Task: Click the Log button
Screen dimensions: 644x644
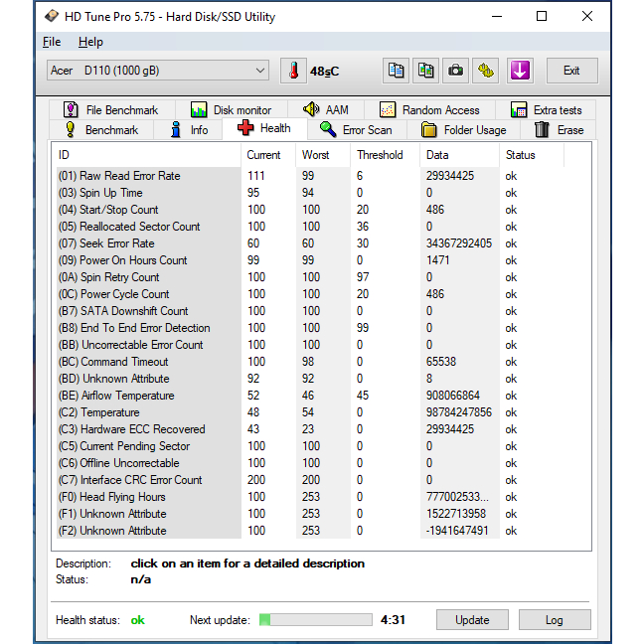Action: (x=555, y=620)
